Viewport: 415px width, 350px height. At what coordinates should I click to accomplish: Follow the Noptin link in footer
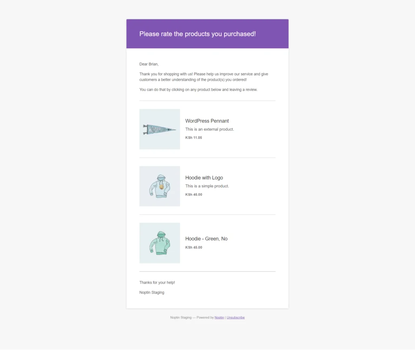219,318
